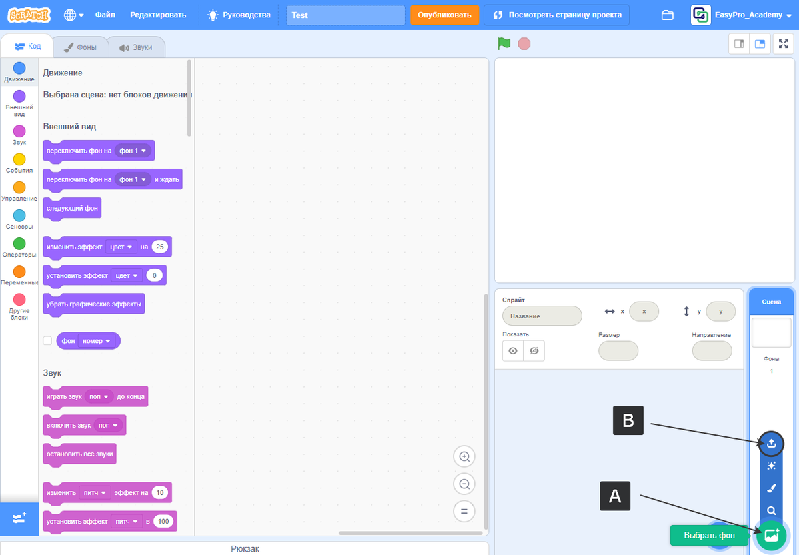Search backdrops with magnifier icon
This screenshot has width=799, height=555.
[772, 510]
